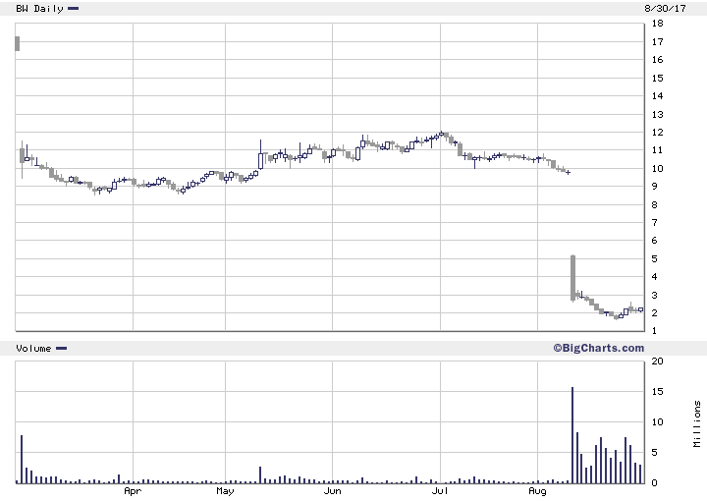
Task: Click the 8 price axis label
Action: [655, 204]
